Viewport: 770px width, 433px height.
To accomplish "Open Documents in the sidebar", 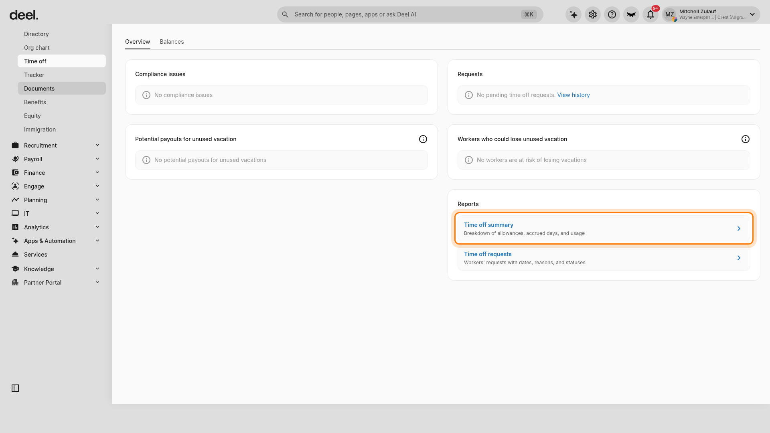I will click(x=62, y=88).
